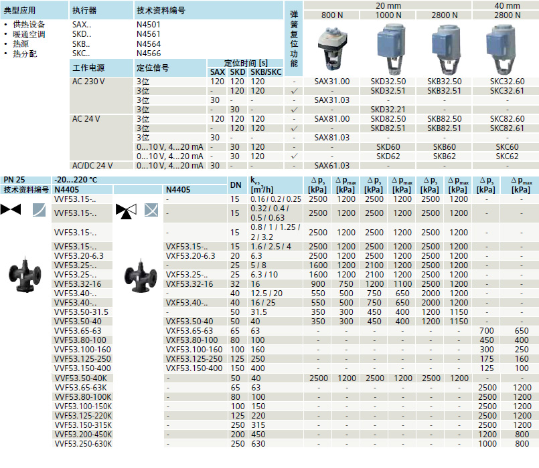Click the -20...220 °C temperature range

click(76, 180)
